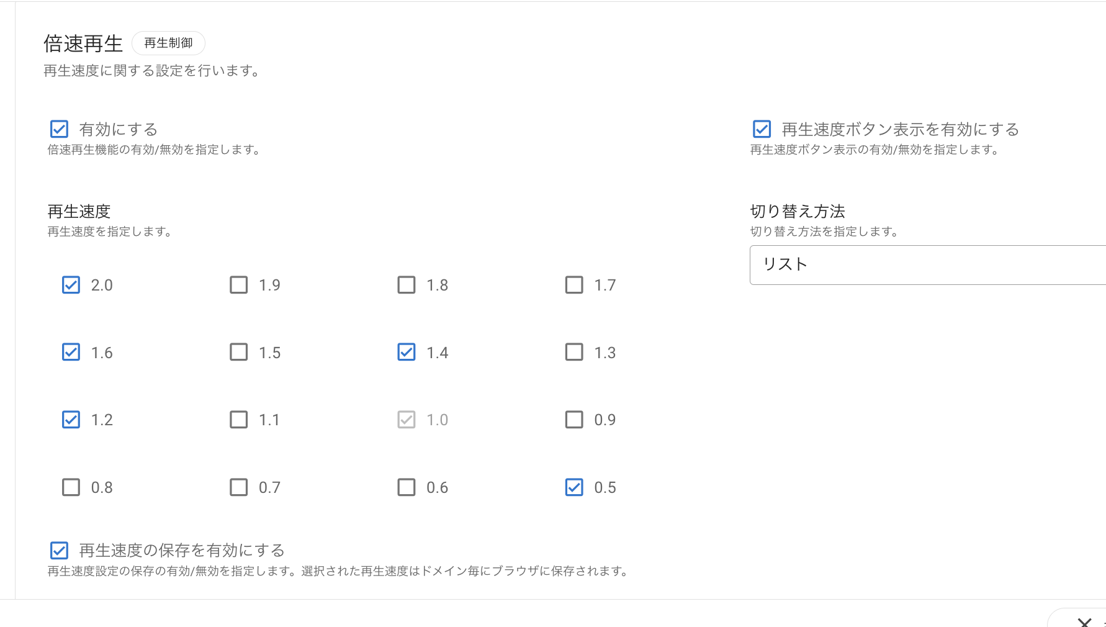
Task: Enable the 1.9 speed checkbox
Action: pyautogui.click(x=239, y=285)
